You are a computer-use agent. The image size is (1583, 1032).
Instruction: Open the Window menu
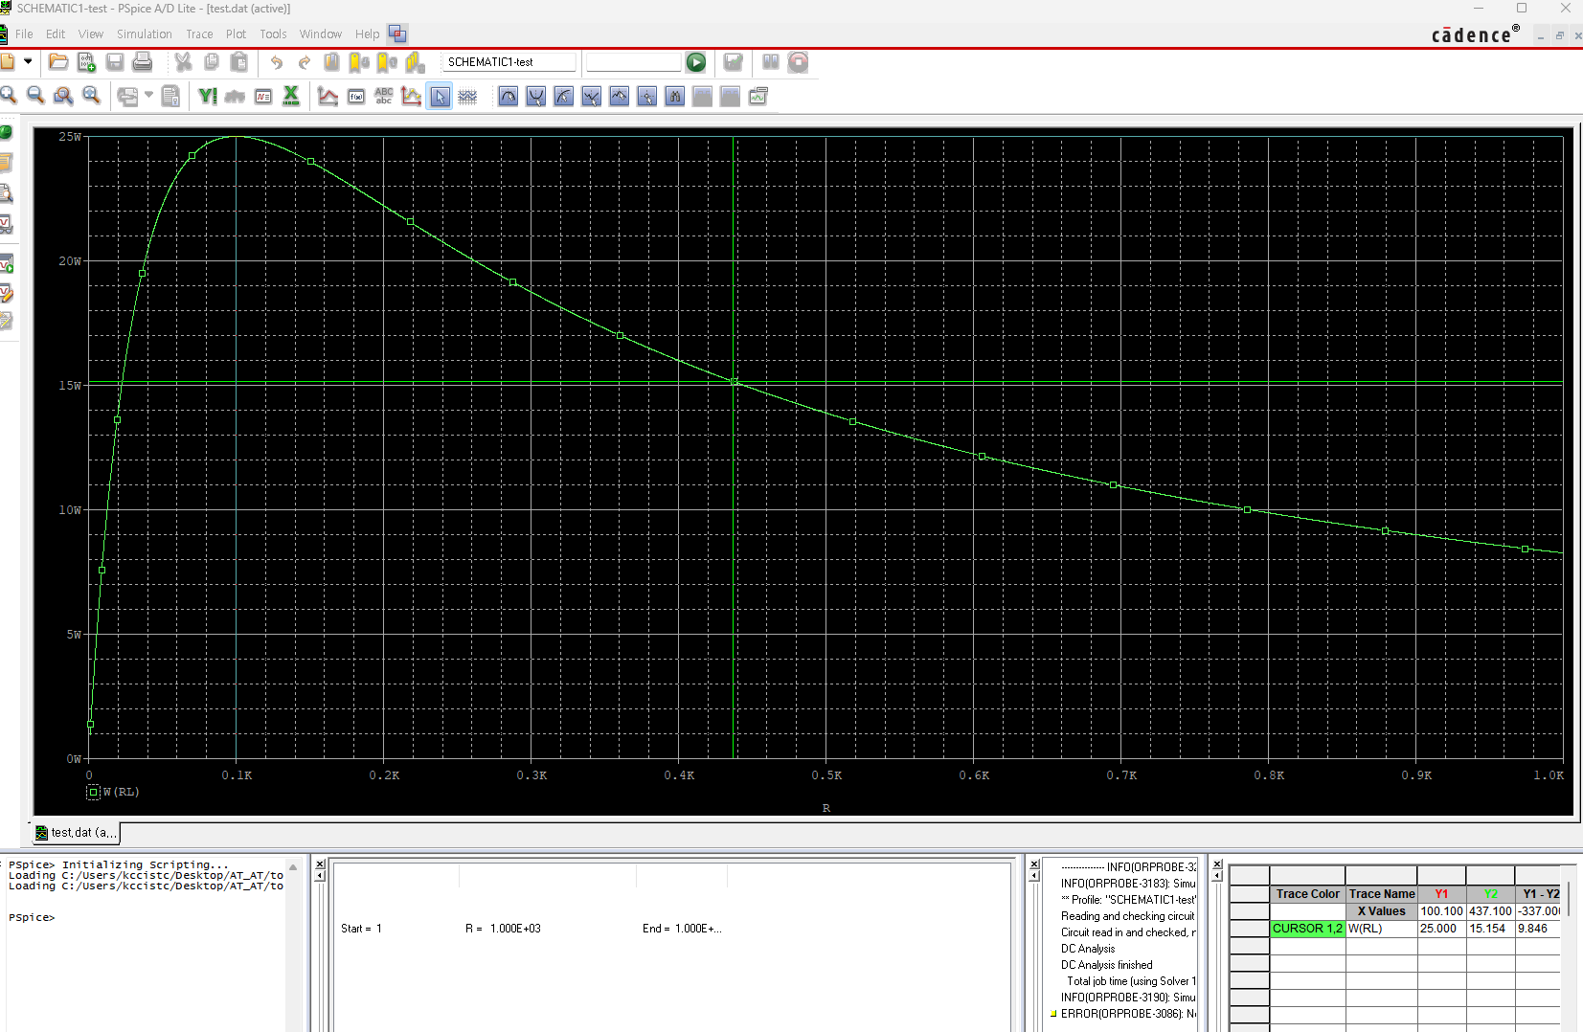point(320,34)
